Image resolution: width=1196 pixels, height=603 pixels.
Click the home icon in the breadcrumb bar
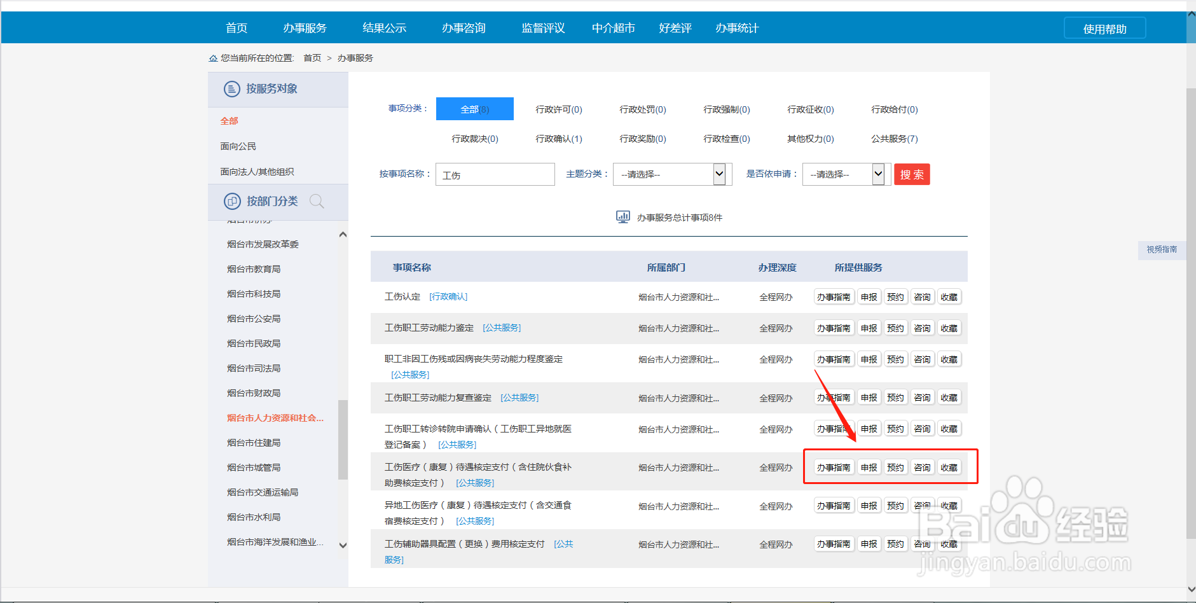213,58
